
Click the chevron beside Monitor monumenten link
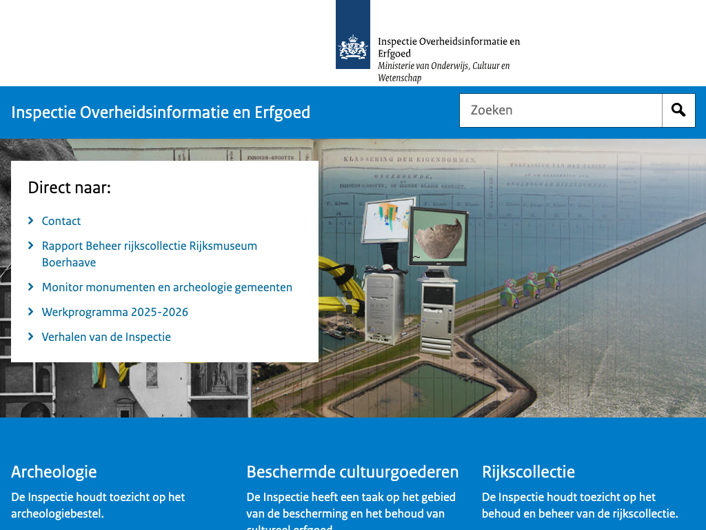click(x=31, y=287)
